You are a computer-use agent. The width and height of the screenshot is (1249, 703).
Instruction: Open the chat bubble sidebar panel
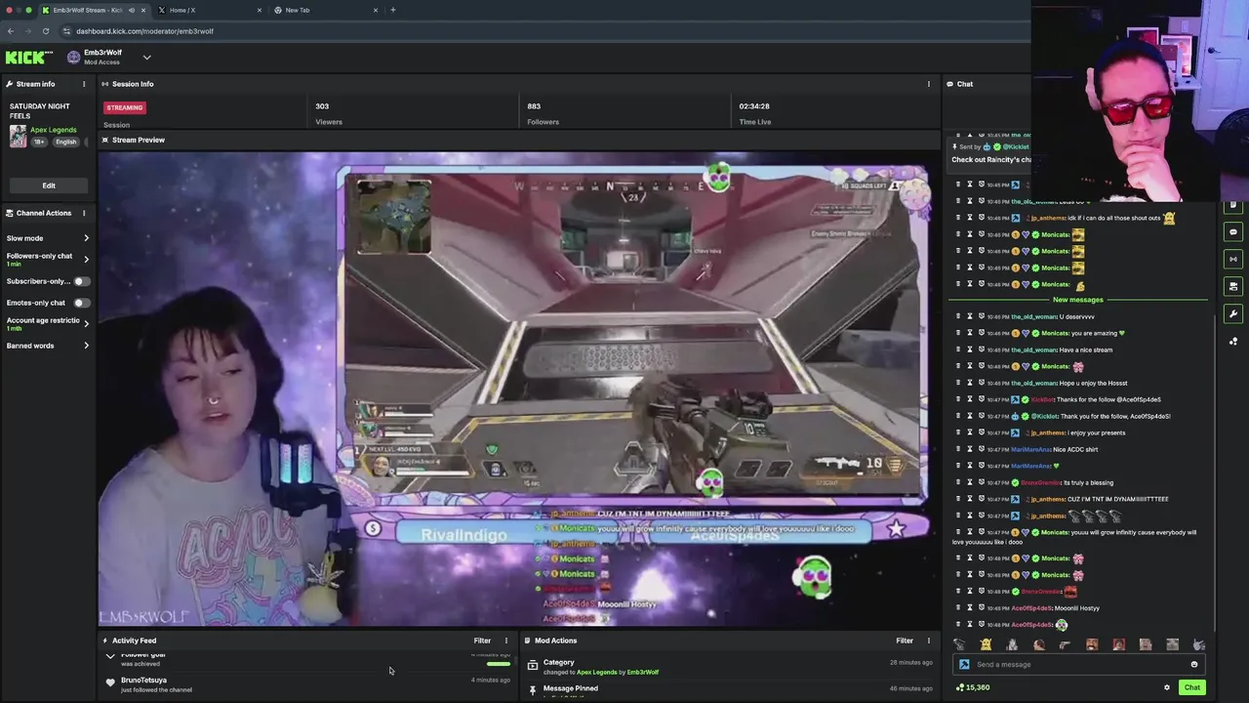pyautogui.click(x=1233, y=232)
